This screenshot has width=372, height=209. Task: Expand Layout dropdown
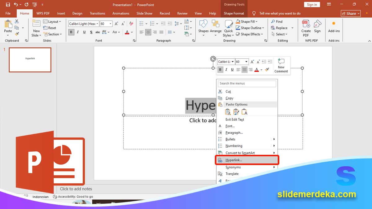tap(52, 22)
